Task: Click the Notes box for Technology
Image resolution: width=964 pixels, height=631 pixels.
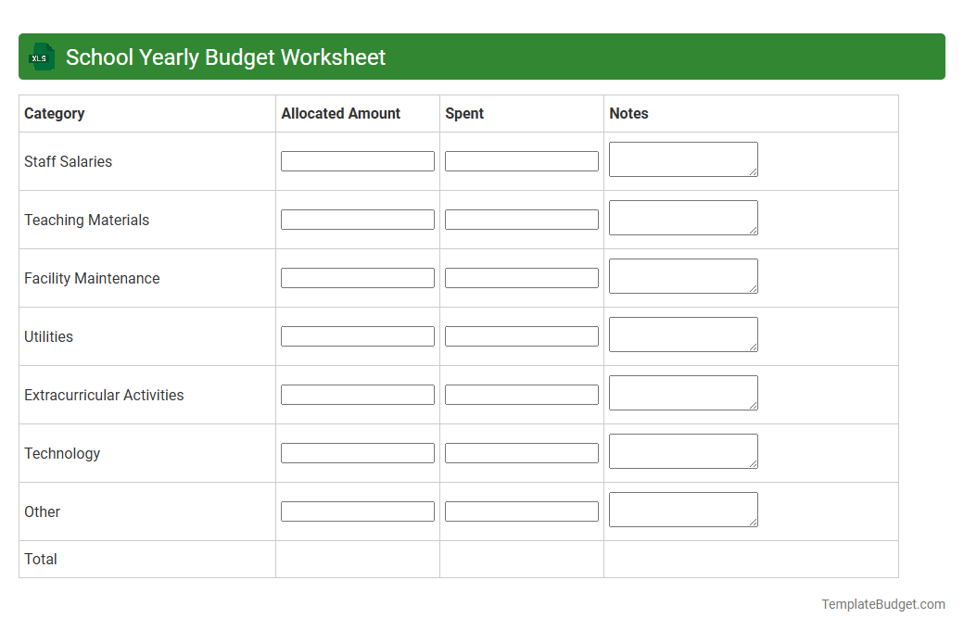Action: [682, 450]
